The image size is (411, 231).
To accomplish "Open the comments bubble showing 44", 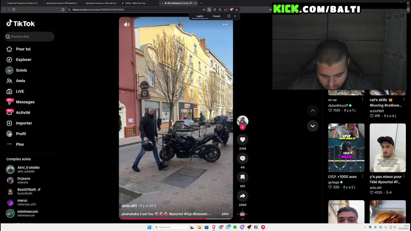I will 242,158.
